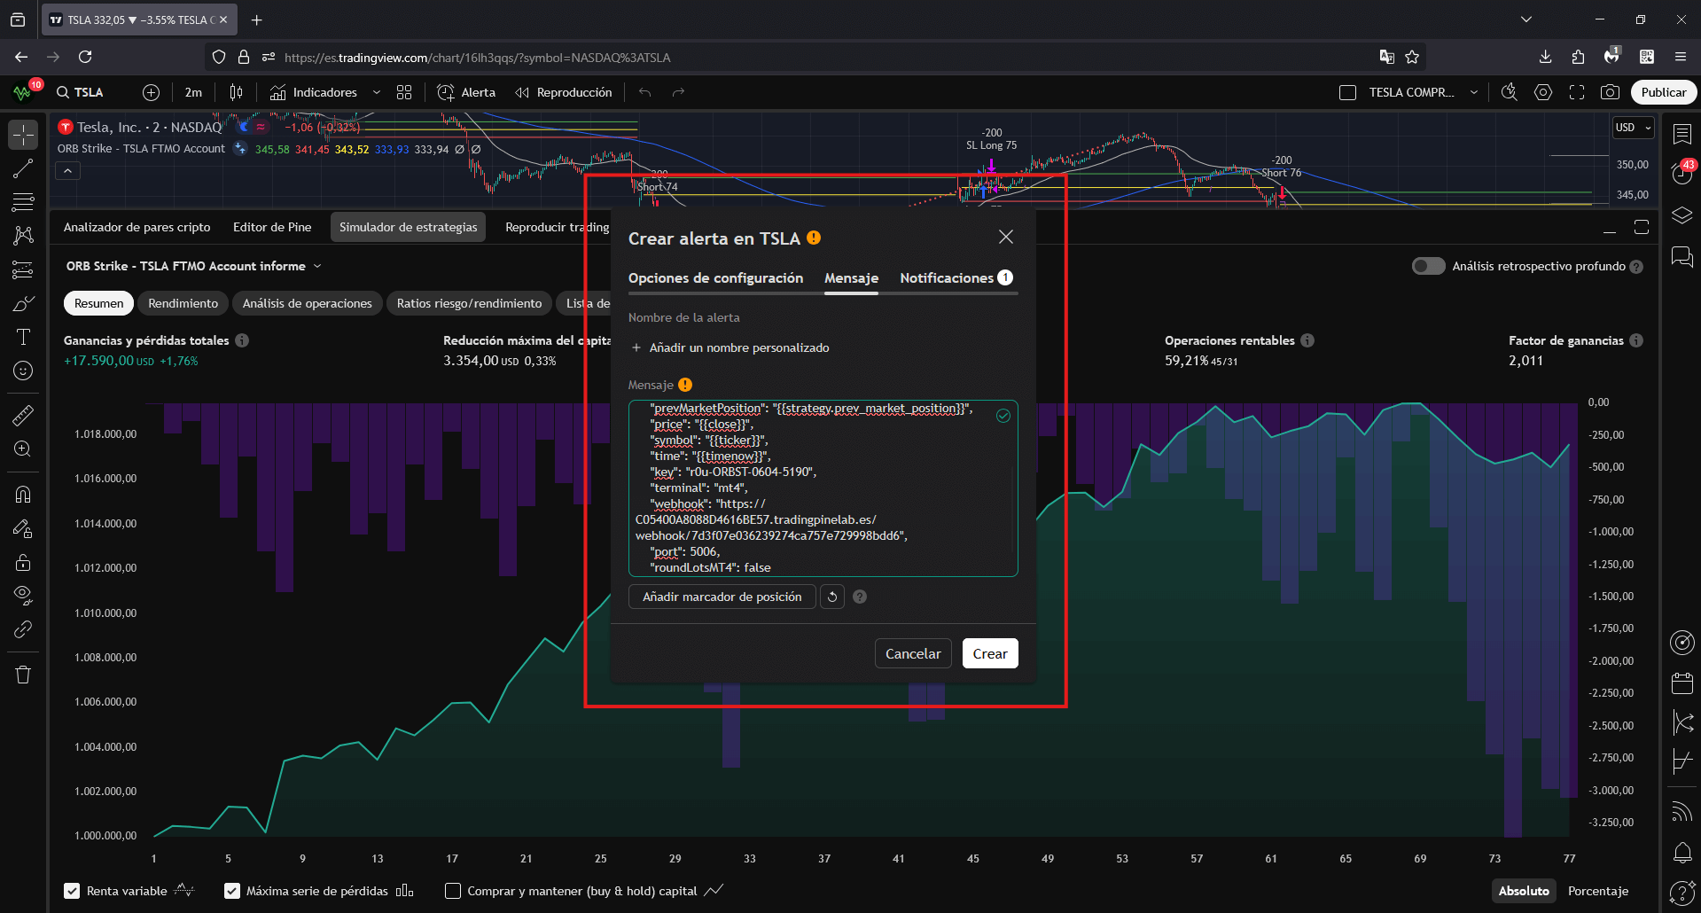Check Comprar y mantener (buy & hold) capital
Screen dimensions: 1701x913
[453, 891]
